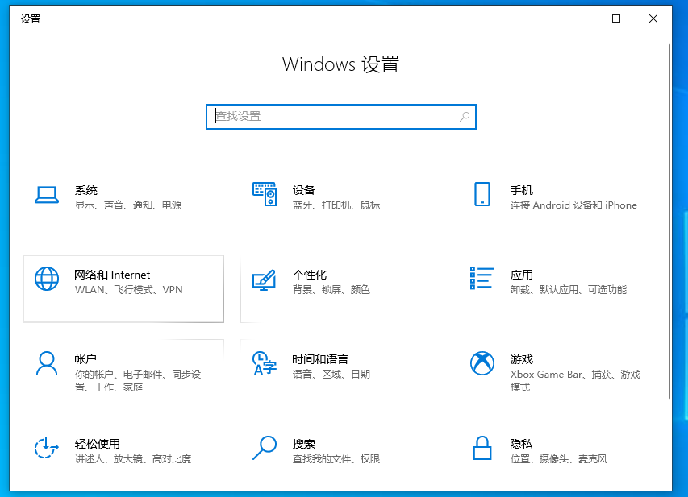This screenshot has width=688, height=497.
Task: Select the 帐户 person icon
Action: click(x=47, y=363)
